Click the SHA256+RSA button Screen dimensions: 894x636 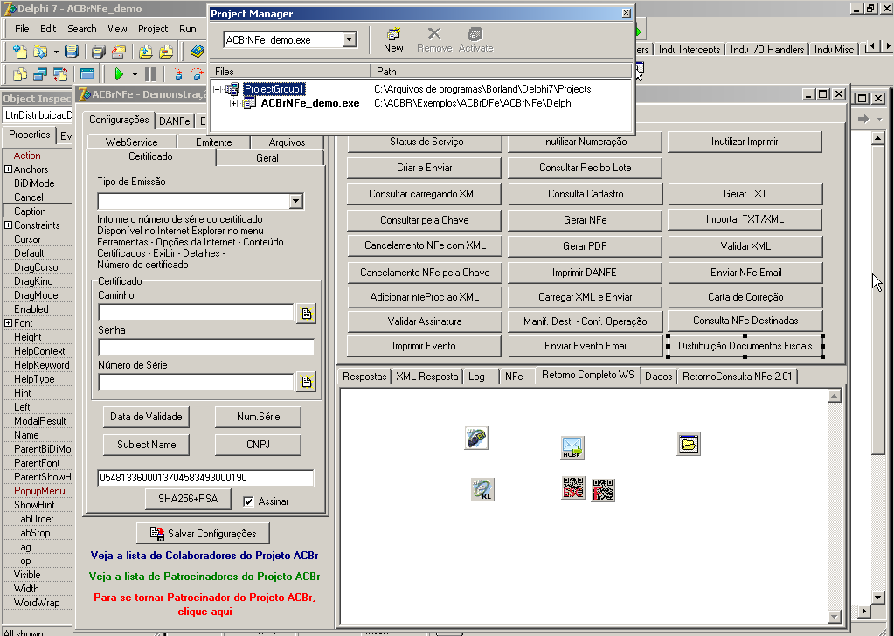point(188,499)
